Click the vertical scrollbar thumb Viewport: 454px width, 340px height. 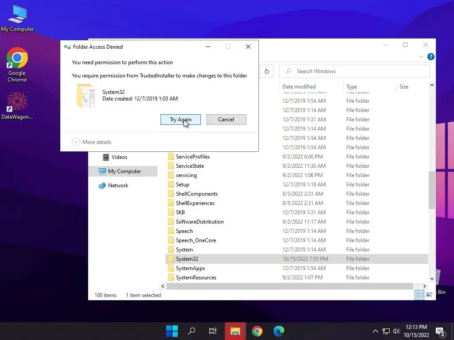click(432, 189)
